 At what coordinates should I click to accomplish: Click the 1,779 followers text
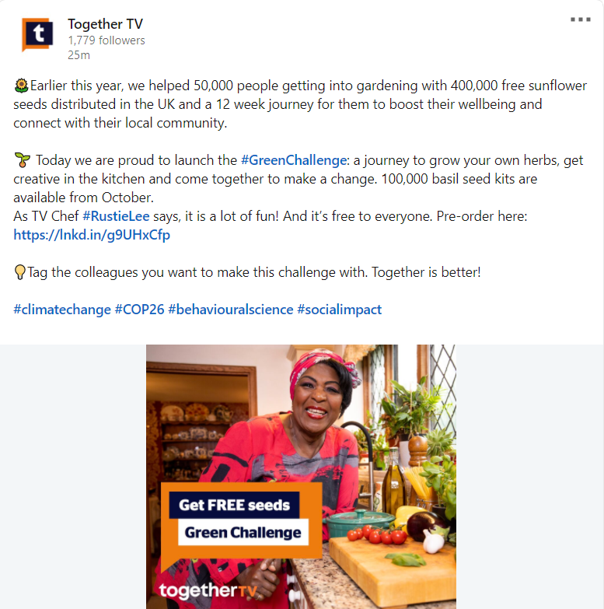click(x=106, y=40)
